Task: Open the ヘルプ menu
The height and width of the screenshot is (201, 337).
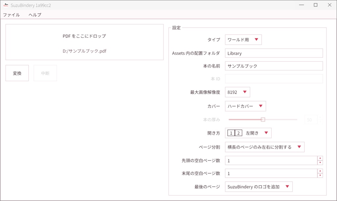Action: (x=35, y=15)
